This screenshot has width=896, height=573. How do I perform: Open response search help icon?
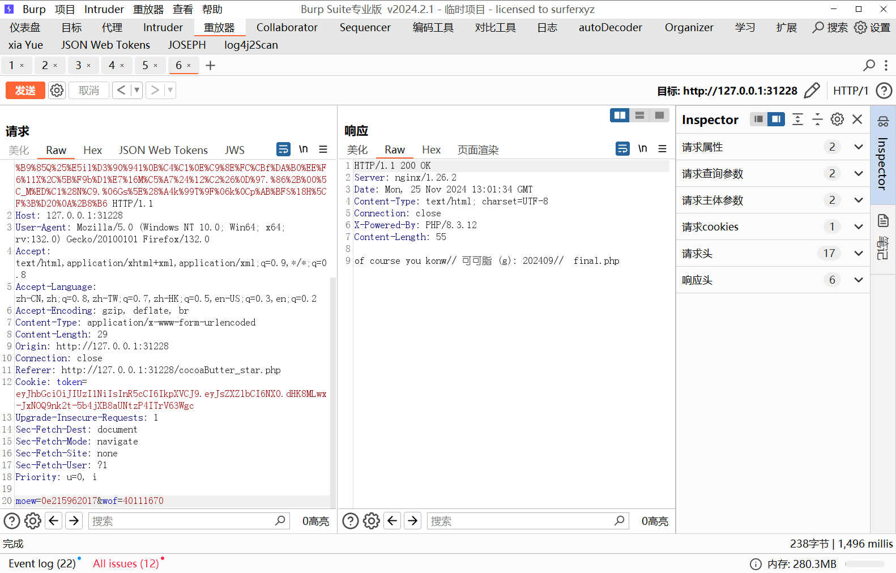(351, 521)
